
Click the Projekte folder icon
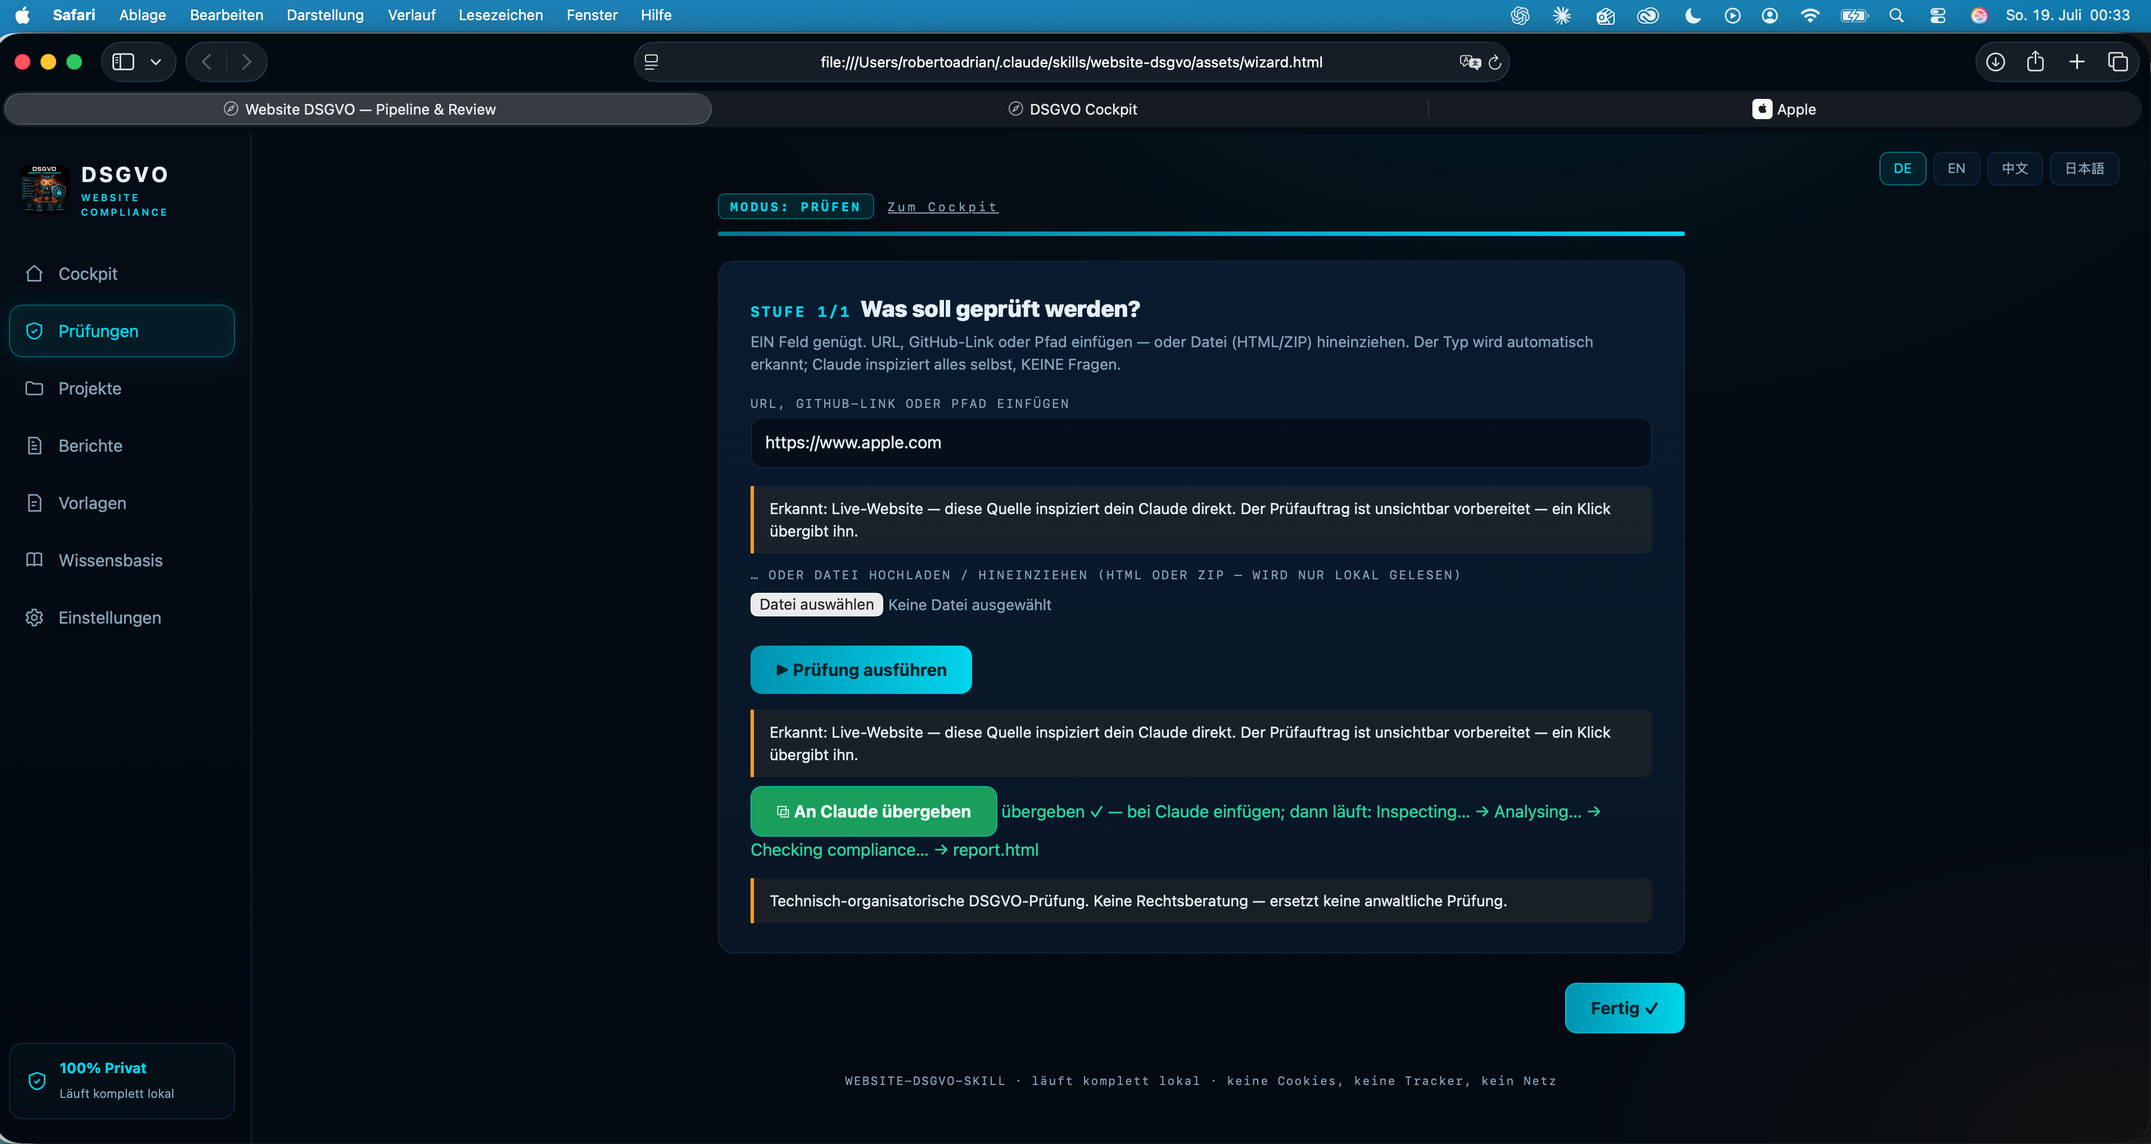pos(34,388)
